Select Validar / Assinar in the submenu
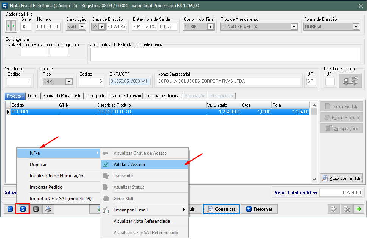Viewport: 367px width, 239px height. (129, 165)
